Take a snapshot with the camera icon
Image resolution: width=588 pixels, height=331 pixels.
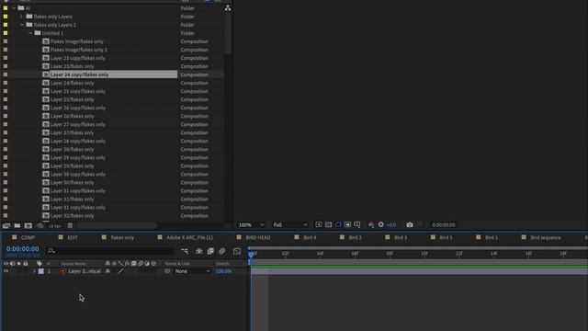[410, 224]
